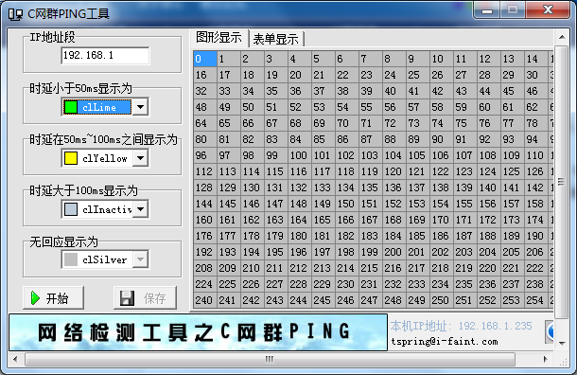Click the light blue clInactiv swatch

71,209
